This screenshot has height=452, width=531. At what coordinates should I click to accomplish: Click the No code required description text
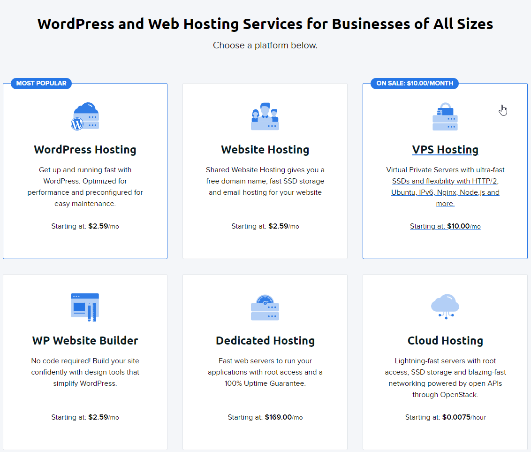(x=85, y=372)
